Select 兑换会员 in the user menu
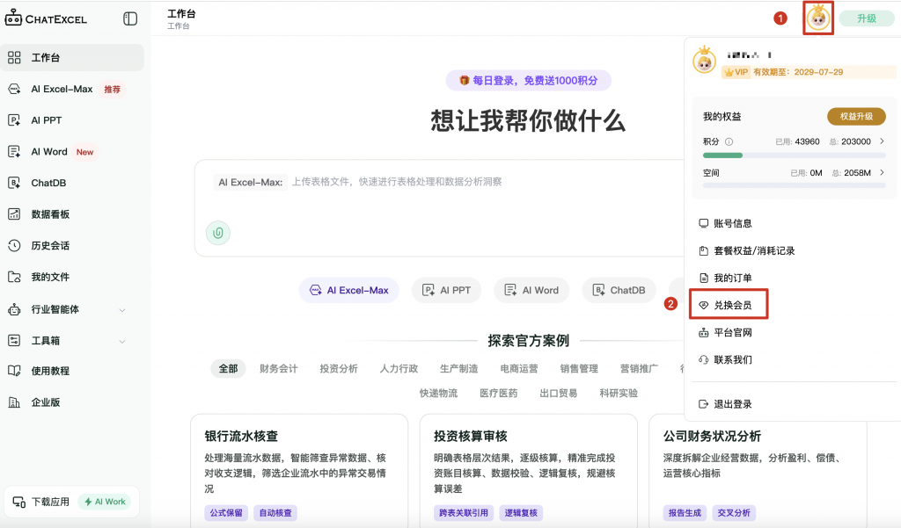This screenshot has width=901, height=528. coord(729,305)
